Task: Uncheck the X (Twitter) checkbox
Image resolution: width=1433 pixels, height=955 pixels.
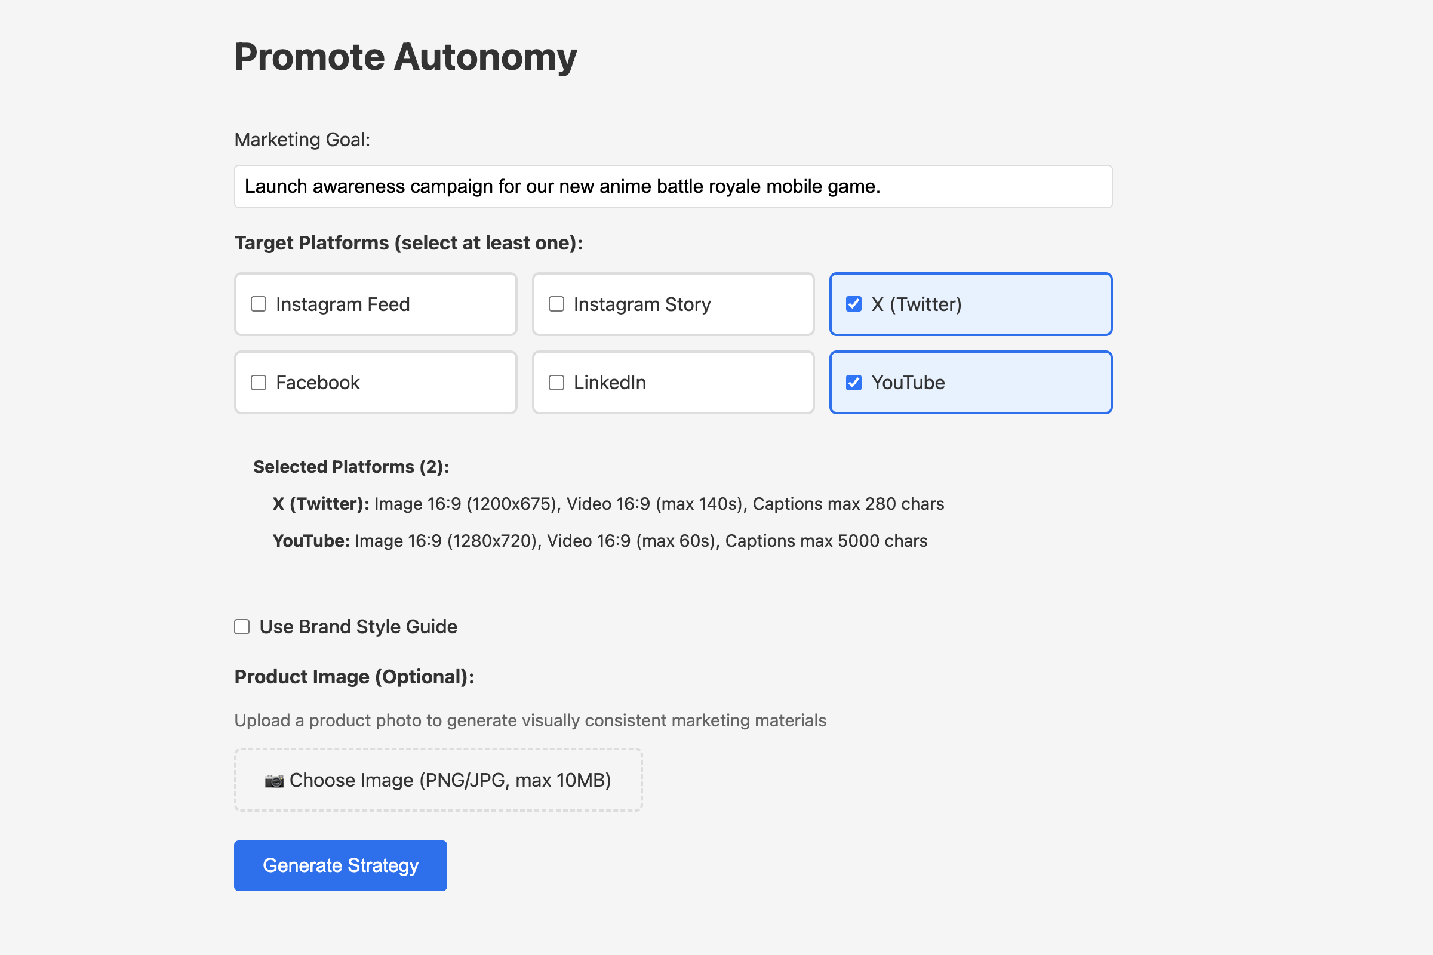Action: (854, 304)
